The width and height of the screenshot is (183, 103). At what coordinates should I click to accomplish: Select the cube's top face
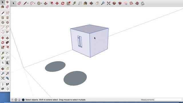click(89, 29)
